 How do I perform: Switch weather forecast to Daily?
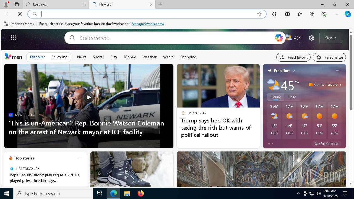pyautogui.click(x=292, y=97)
